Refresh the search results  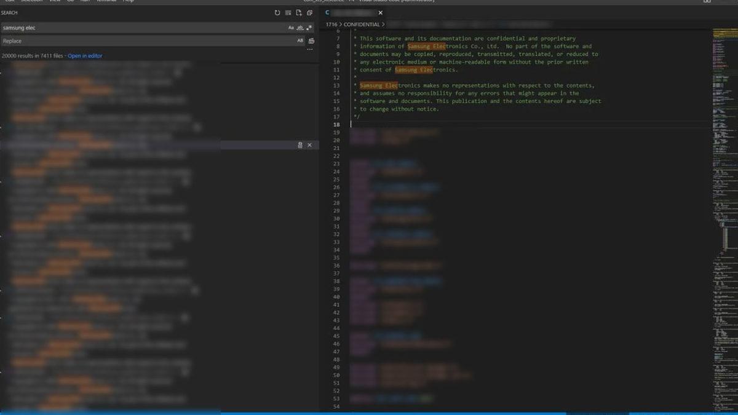click(277, 13)
